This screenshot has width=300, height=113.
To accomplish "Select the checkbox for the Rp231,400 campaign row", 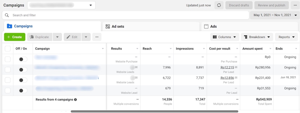I will point(7,80).
